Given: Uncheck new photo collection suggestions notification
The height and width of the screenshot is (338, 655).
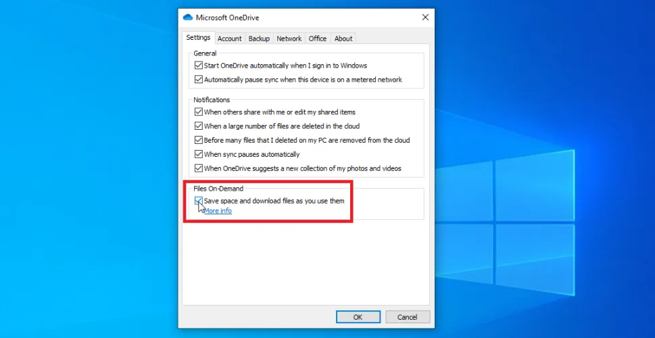Looking at the screenshot, I should [199, 169].
